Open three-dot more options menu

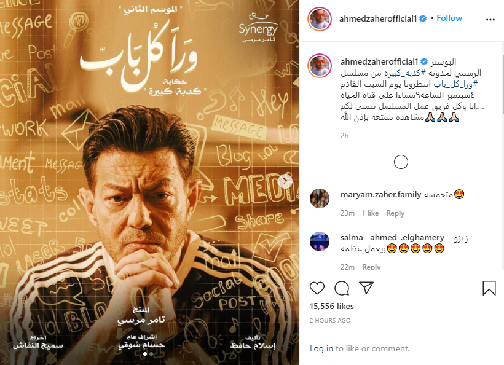point(490,20)
